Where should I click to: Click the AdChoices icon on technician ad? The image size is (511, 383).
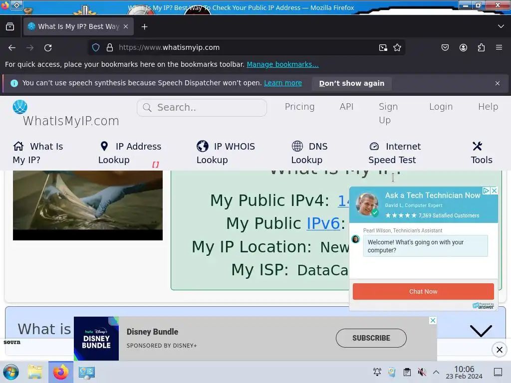pos(486,191)
